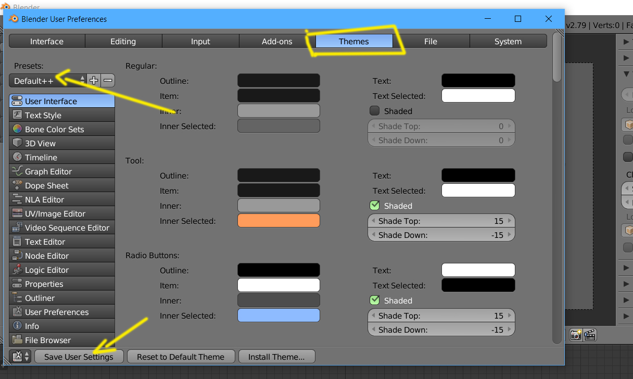
Task: Switch to the Input tab
Action: click(x=200, y=41)
